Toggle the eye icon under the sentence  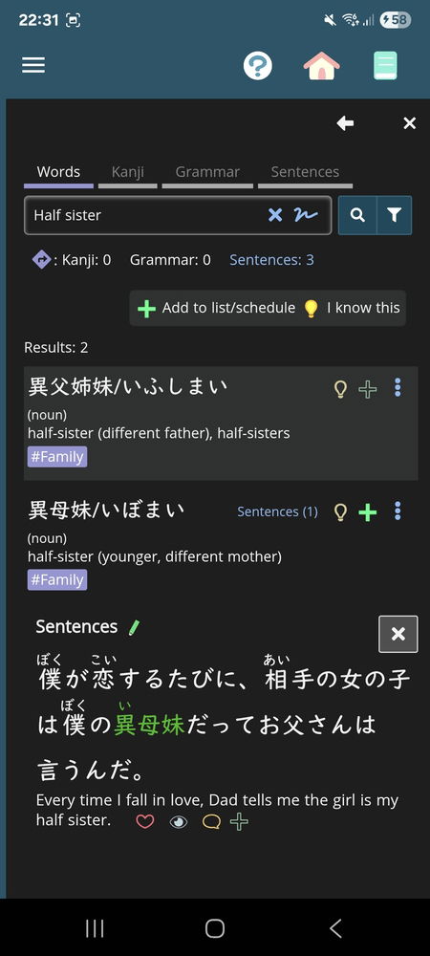179,822
